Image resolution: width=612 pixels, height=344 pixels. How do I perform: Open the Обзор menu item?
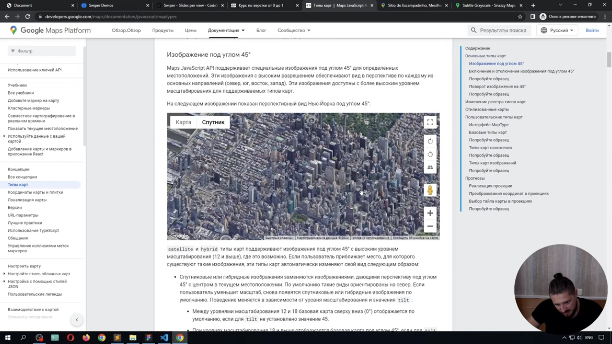tap(126, 30)
